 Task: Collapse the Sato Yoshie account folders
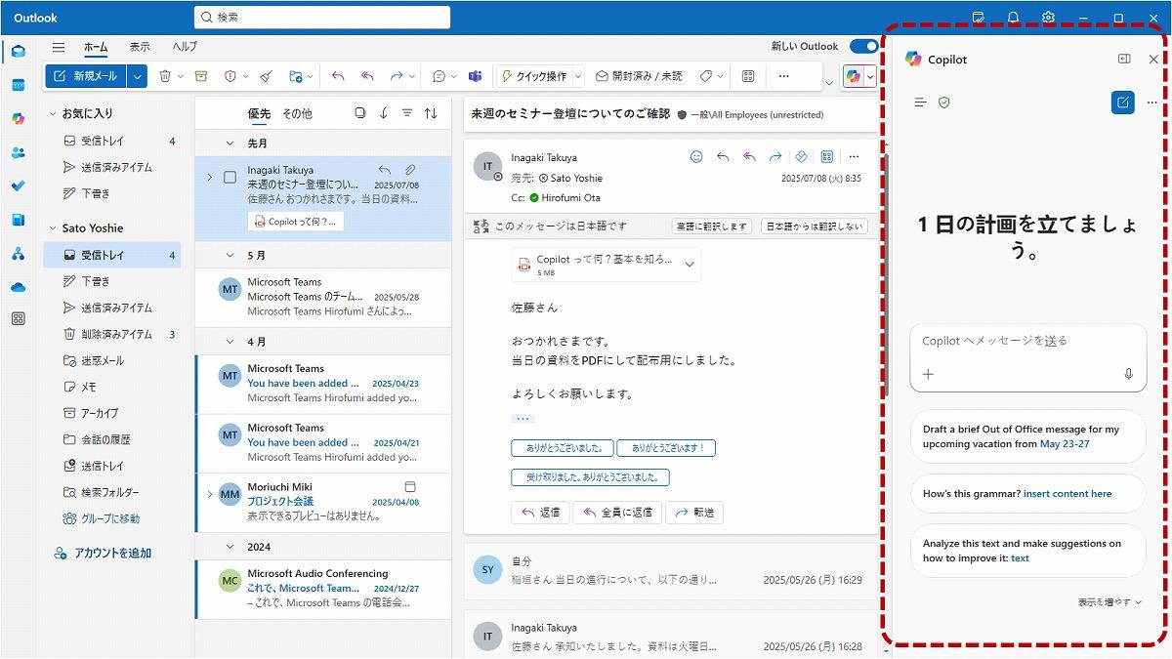coord(53,228)
